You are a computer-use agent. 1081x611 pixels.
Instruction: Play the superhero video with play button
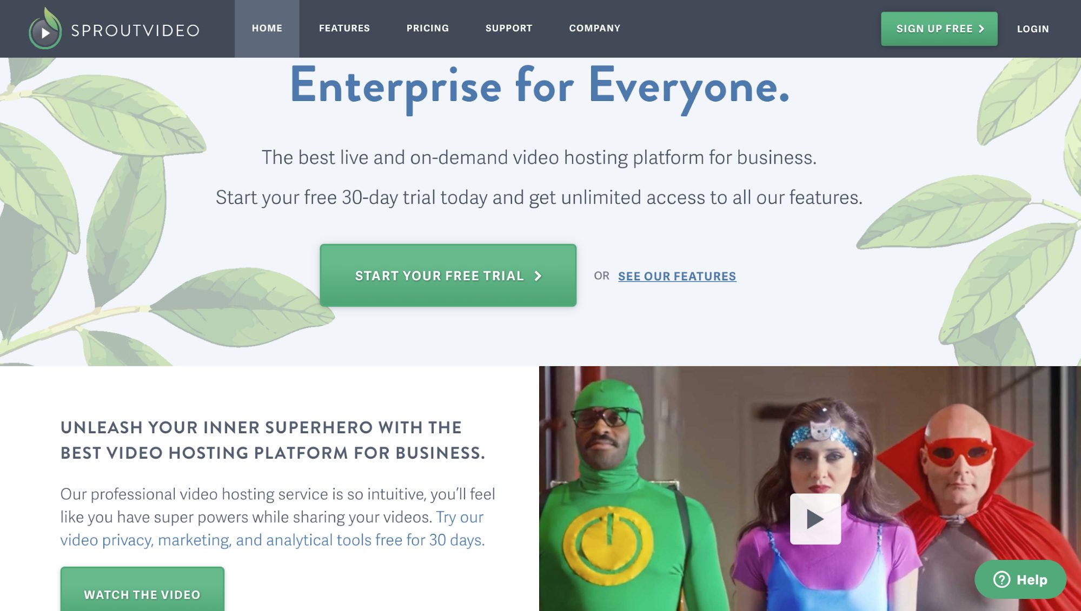click(x=815, y=519)
